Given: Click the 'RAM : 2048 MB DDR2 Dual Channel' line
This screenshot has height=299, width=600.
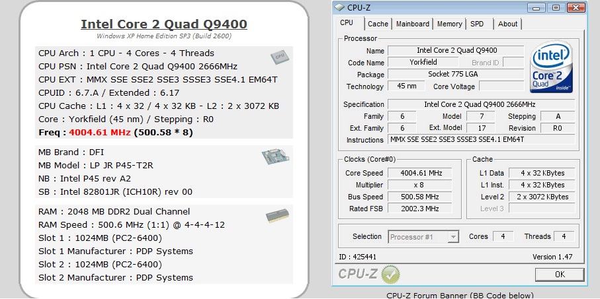Looking at the screenshot, I should (114, 212).
